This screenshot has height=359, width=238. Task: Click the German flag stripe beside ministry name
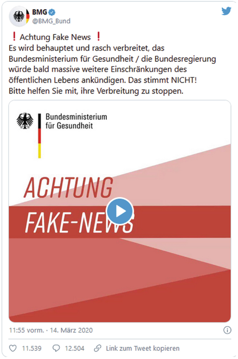tap(40, 136)
